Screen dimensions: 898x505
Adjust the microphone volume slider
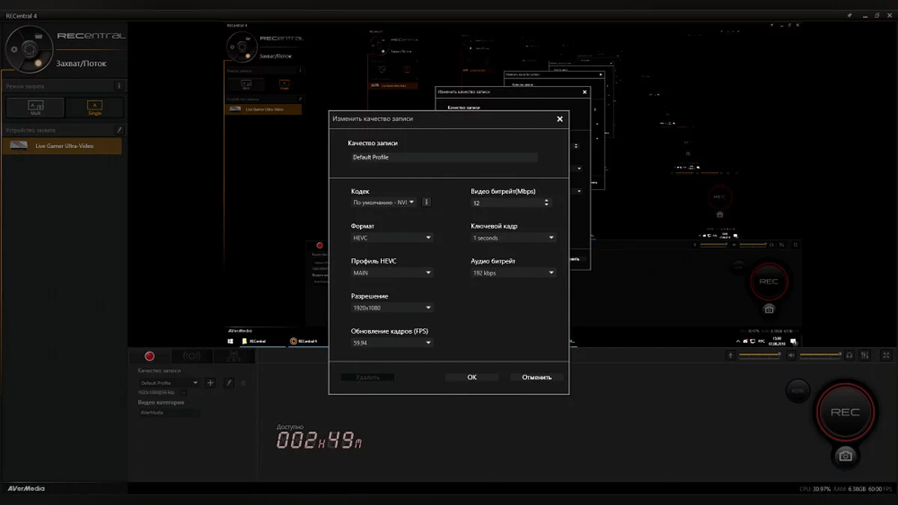pos(760,355)
